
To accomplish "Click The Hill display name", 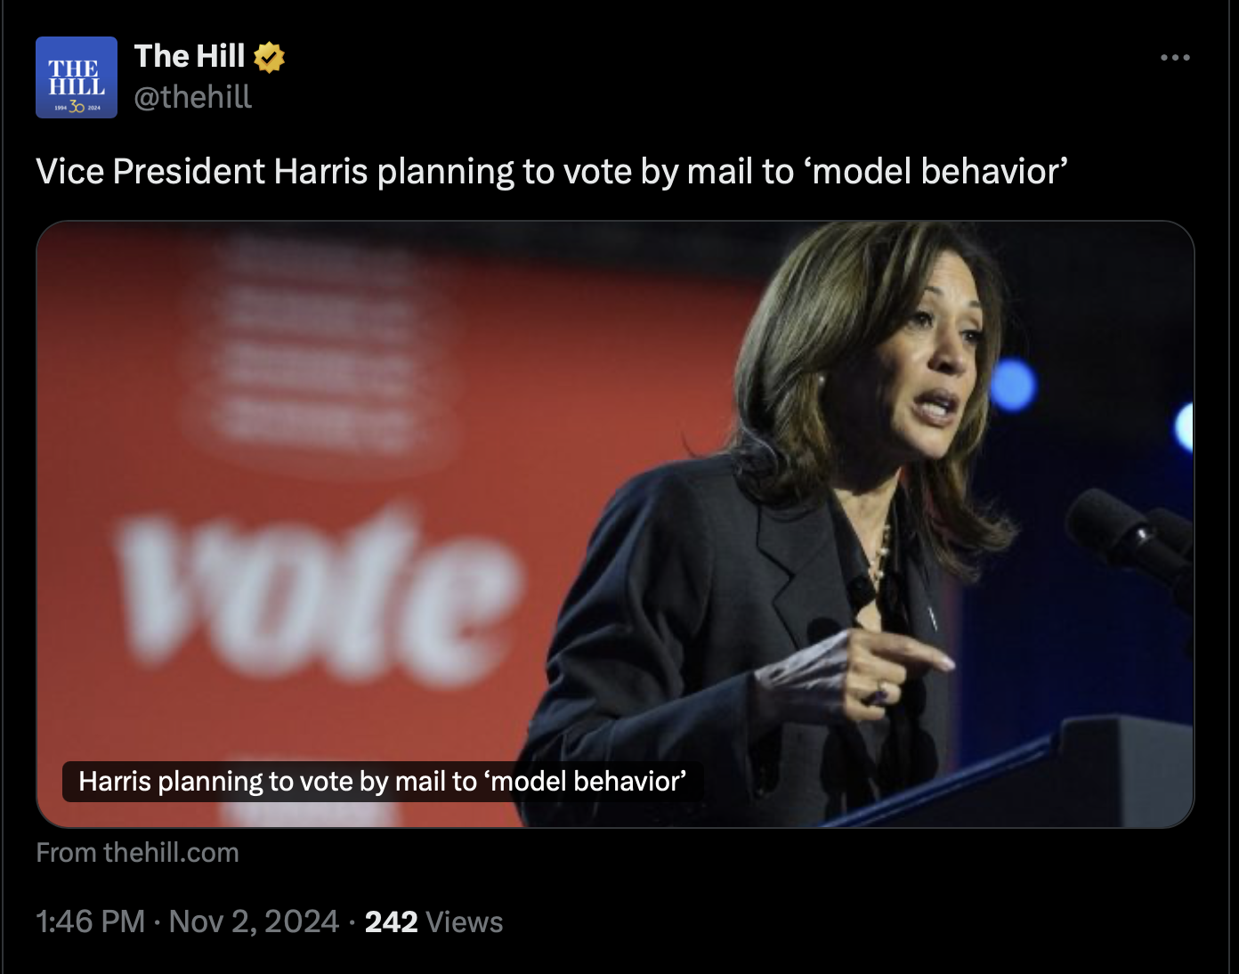I will (190, 56).
